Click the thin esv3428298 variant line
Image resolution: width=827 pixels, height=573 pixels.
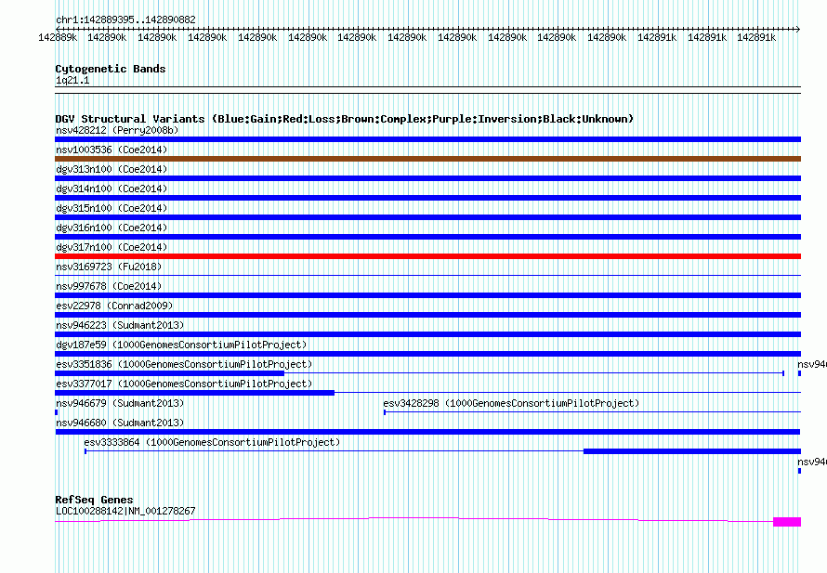(x=592, y=411)
